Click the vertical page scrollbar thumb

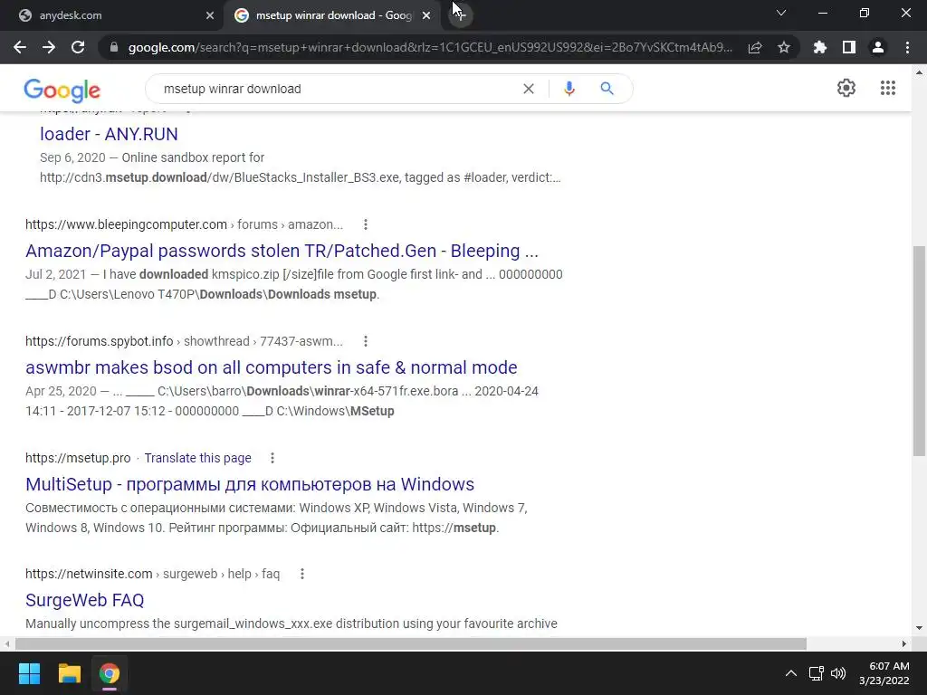point(919,351)
